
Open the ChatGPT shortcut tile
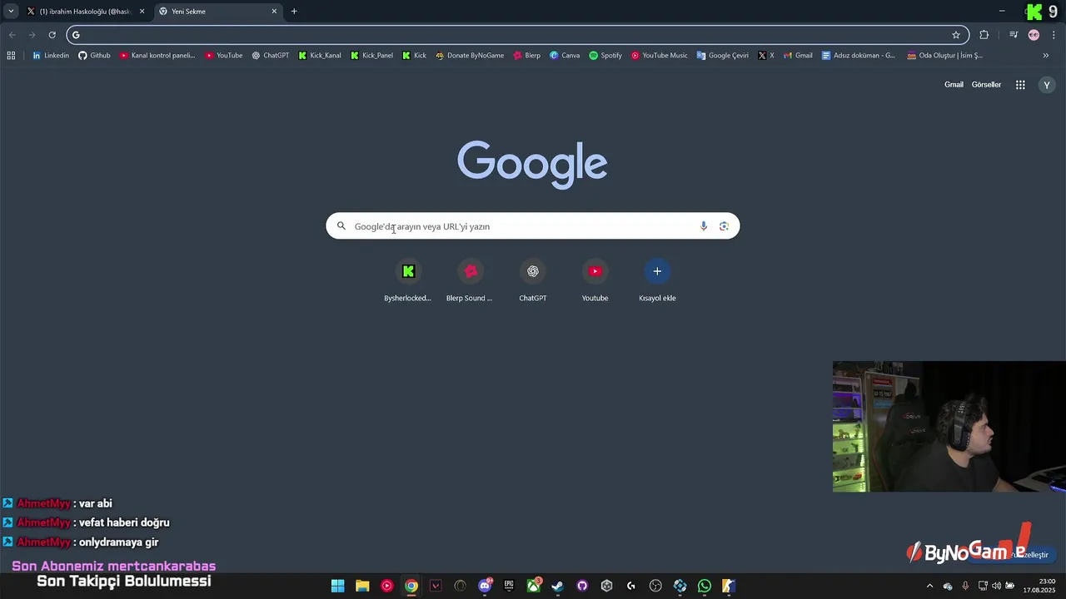coord(533,280)
